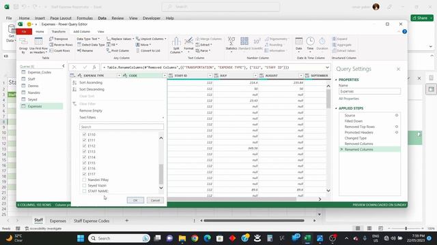Image resolution: width=437 pixels, height=245 pixels.
Task: Click the formula bar confirm checkmark
Action: pyautogui.click(x=85, y=67)
